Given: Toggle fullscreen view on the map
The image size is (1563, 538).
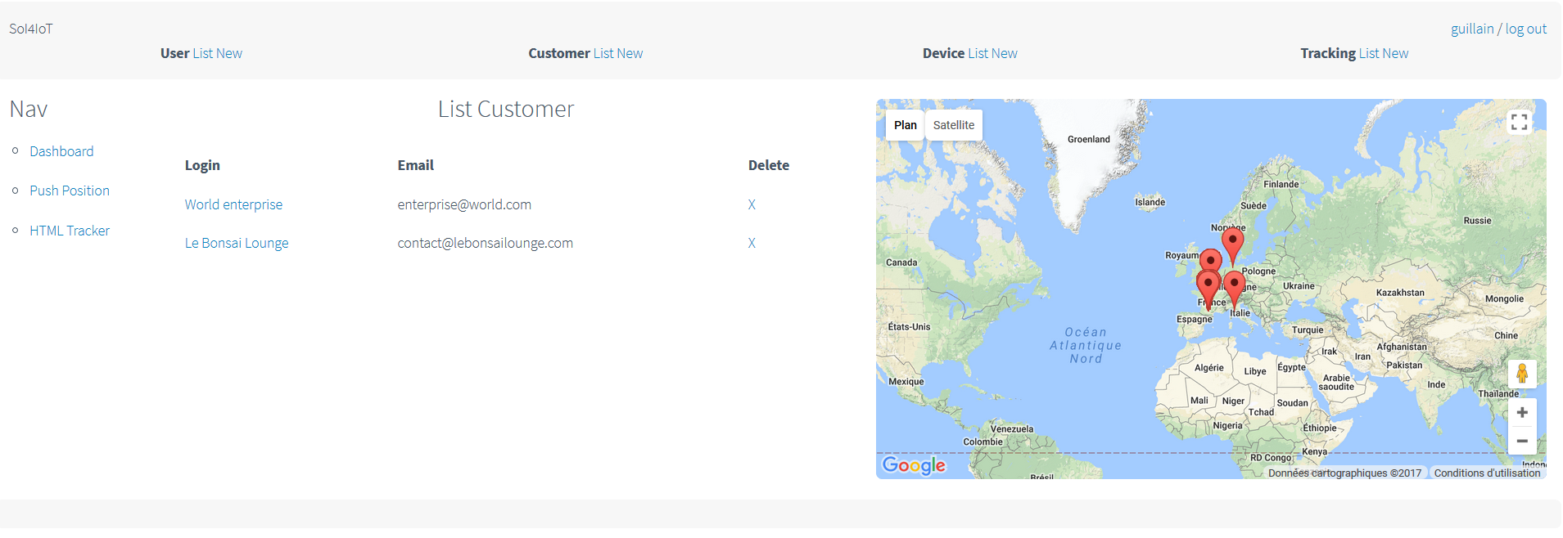Looking at the screenshot, I should pyautogui.click(x=1520, y=122).
